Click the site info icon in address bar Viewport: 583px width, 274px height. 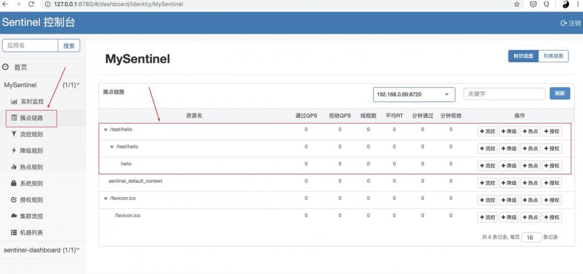coord(48,4)
